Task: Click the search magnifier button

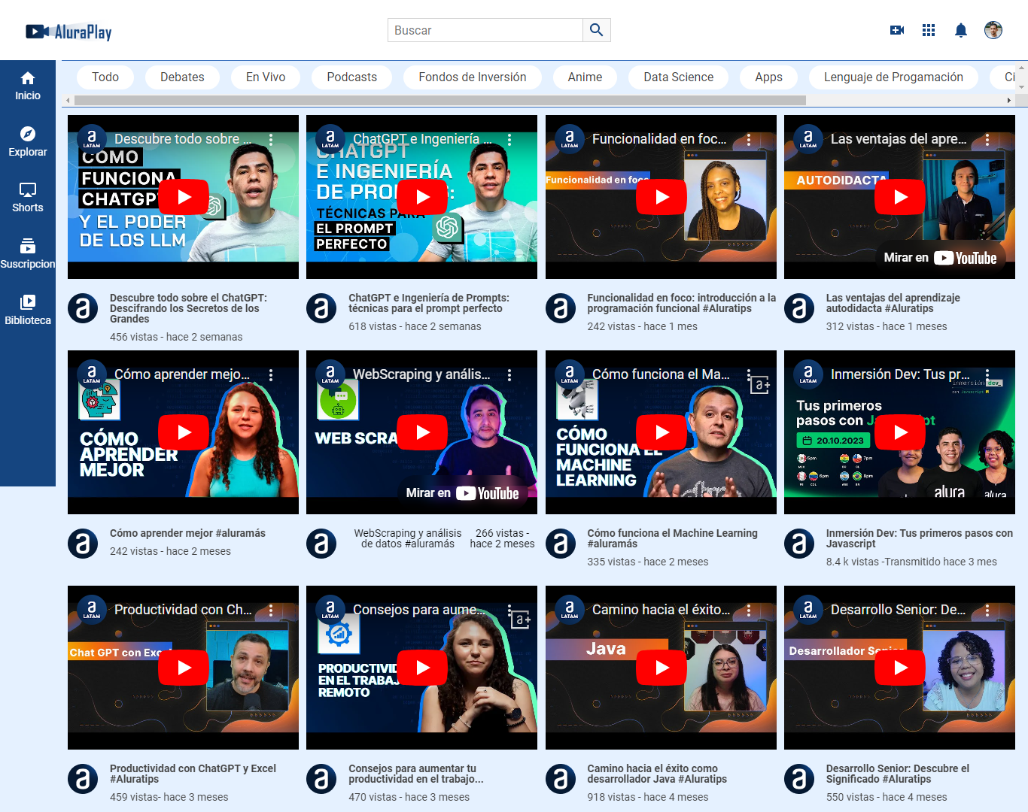Action: click(x=596, y=30)
